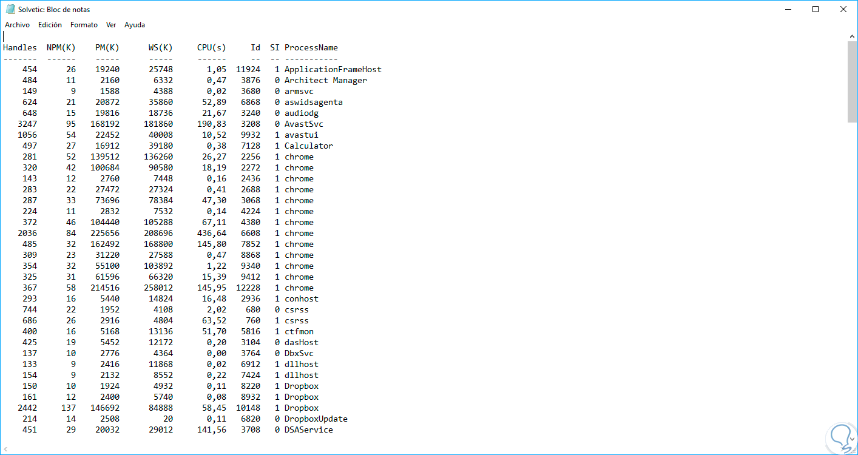Viewport: 858px width, 455px height.
Task: Click the Id value "3708"
Action: (x=251, y=430)
